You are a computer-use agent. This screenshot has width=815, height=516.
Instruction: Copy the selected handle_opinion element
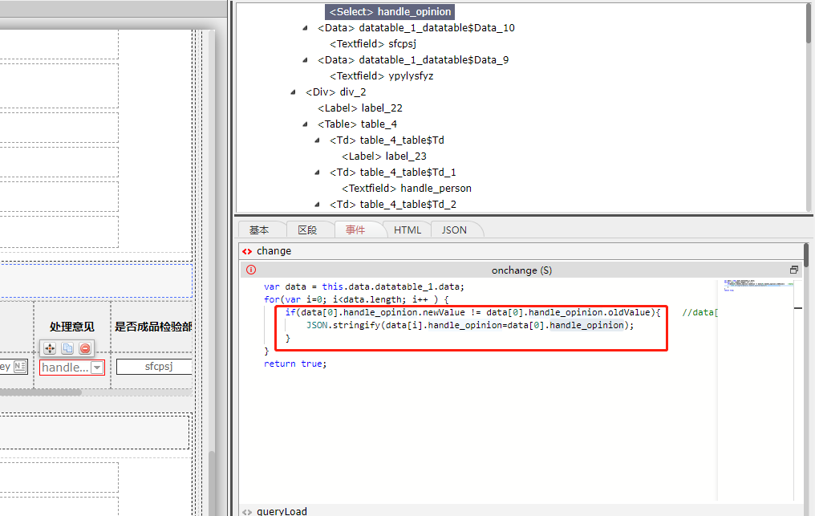(67, 348)
